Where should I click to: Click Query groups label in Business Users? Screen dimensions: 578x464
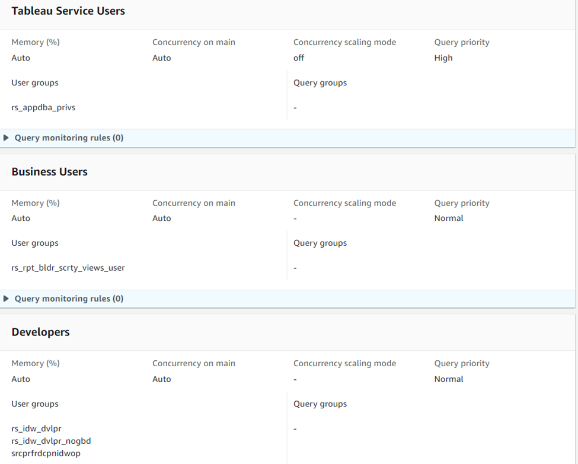(x=320, y=243)
